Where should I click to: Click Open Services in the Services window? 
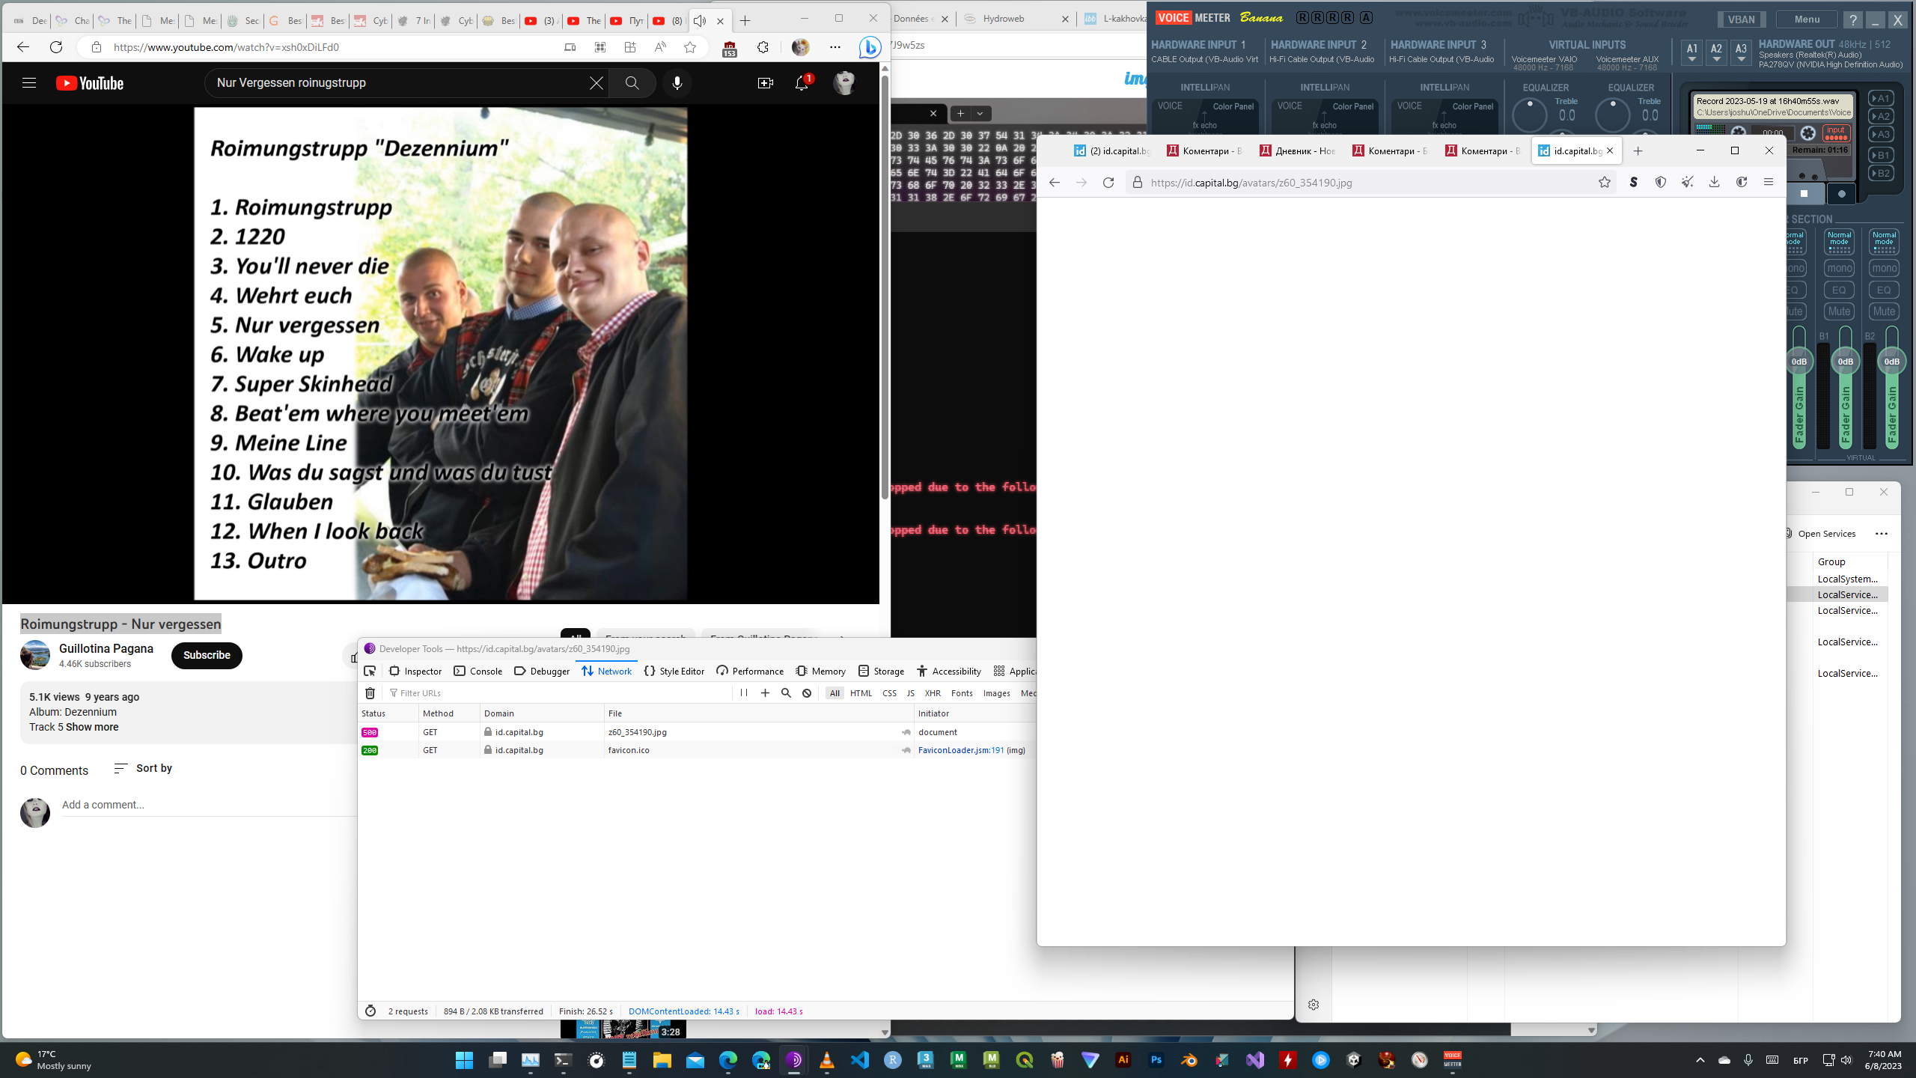[x=1819, y=534]
